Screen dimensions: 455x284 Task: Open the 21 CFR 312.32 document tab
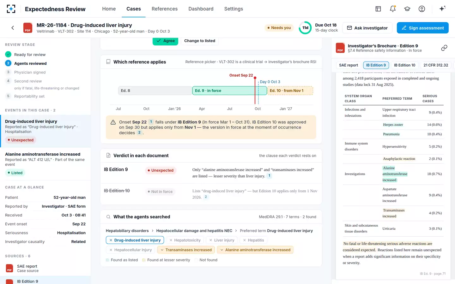pos(436,65)
